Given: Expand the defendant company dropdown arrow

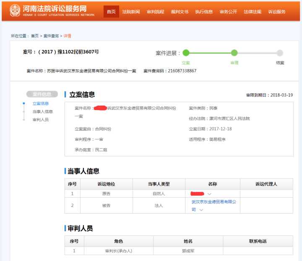Looking at the screenshot, I should pyautogui.click(x=201, y=209).
